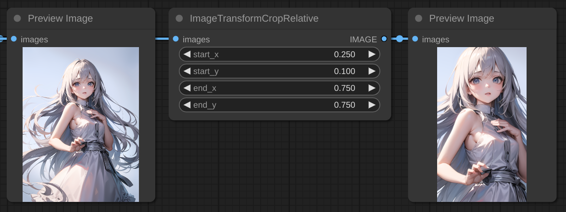Screen dimensions: 566x212
Task: Click the right Preview Image input socket
Action: click(x=415, y=39)
